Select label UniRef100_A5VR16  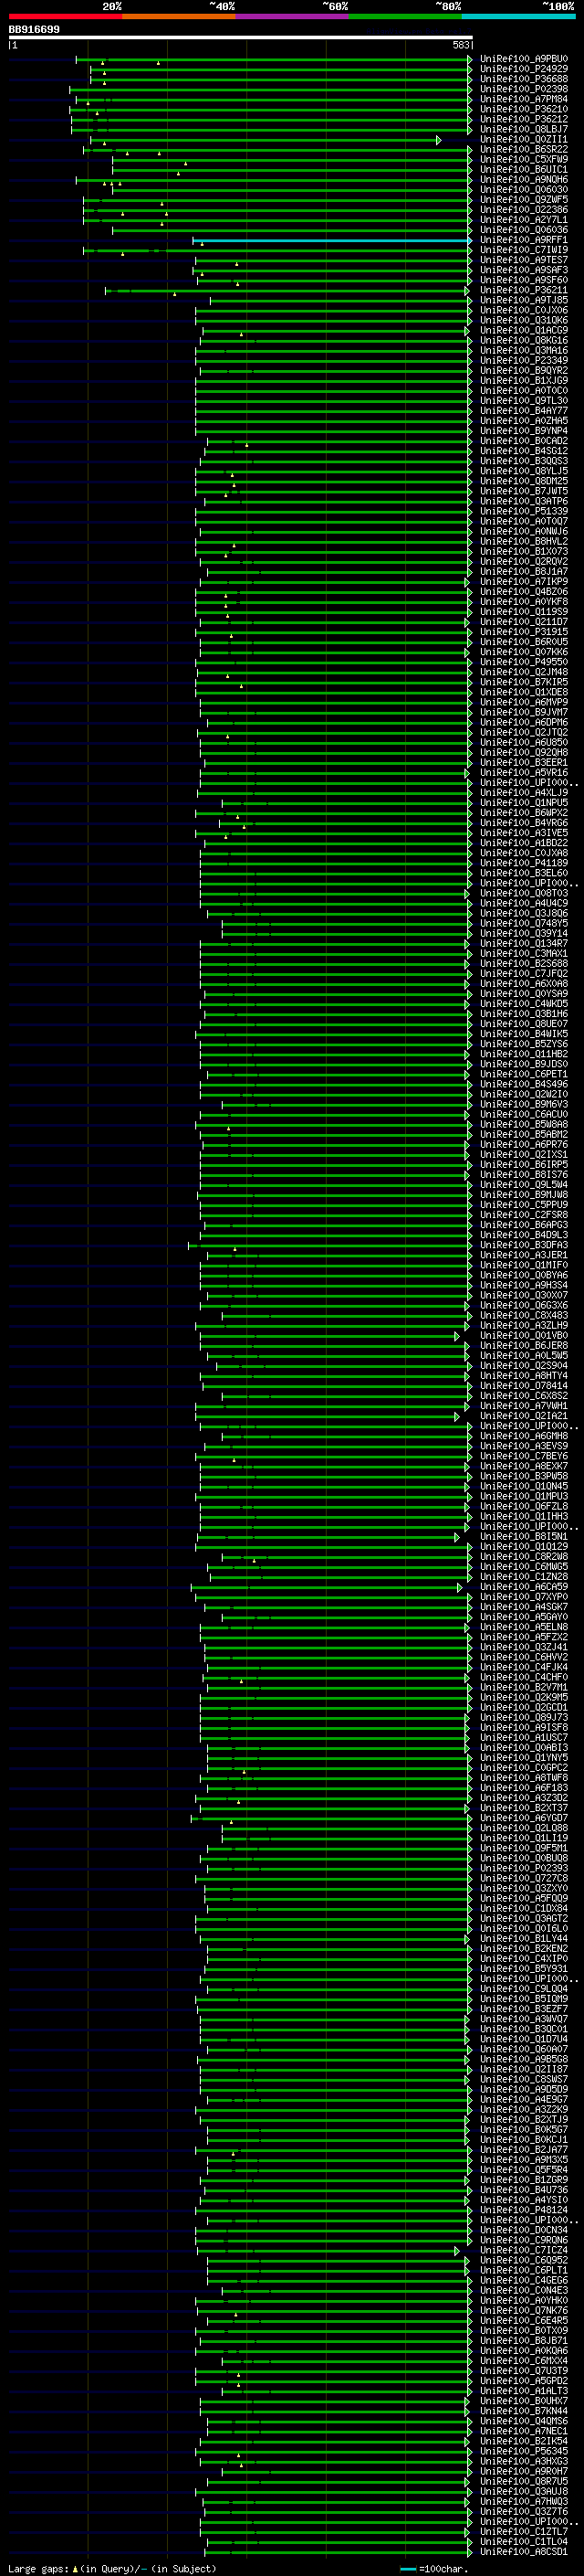(x=523, y=773)
